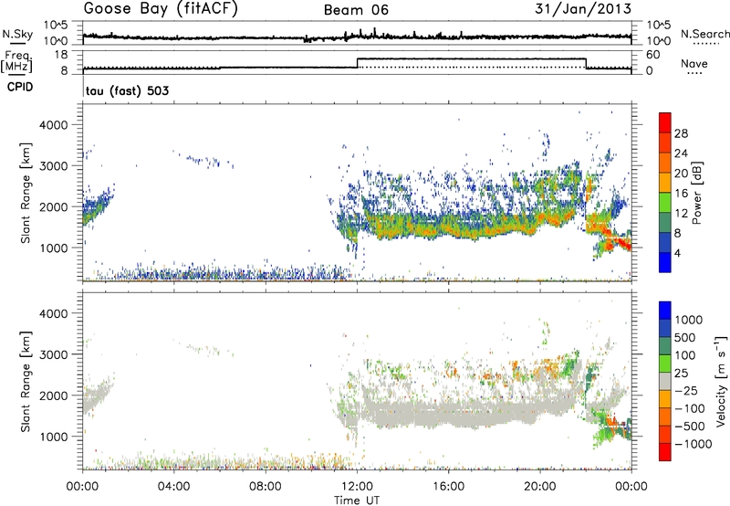Click the '100' label on Velocity colorbar
This screenshot has width=730, height=506.
click(x=685, y=355)
